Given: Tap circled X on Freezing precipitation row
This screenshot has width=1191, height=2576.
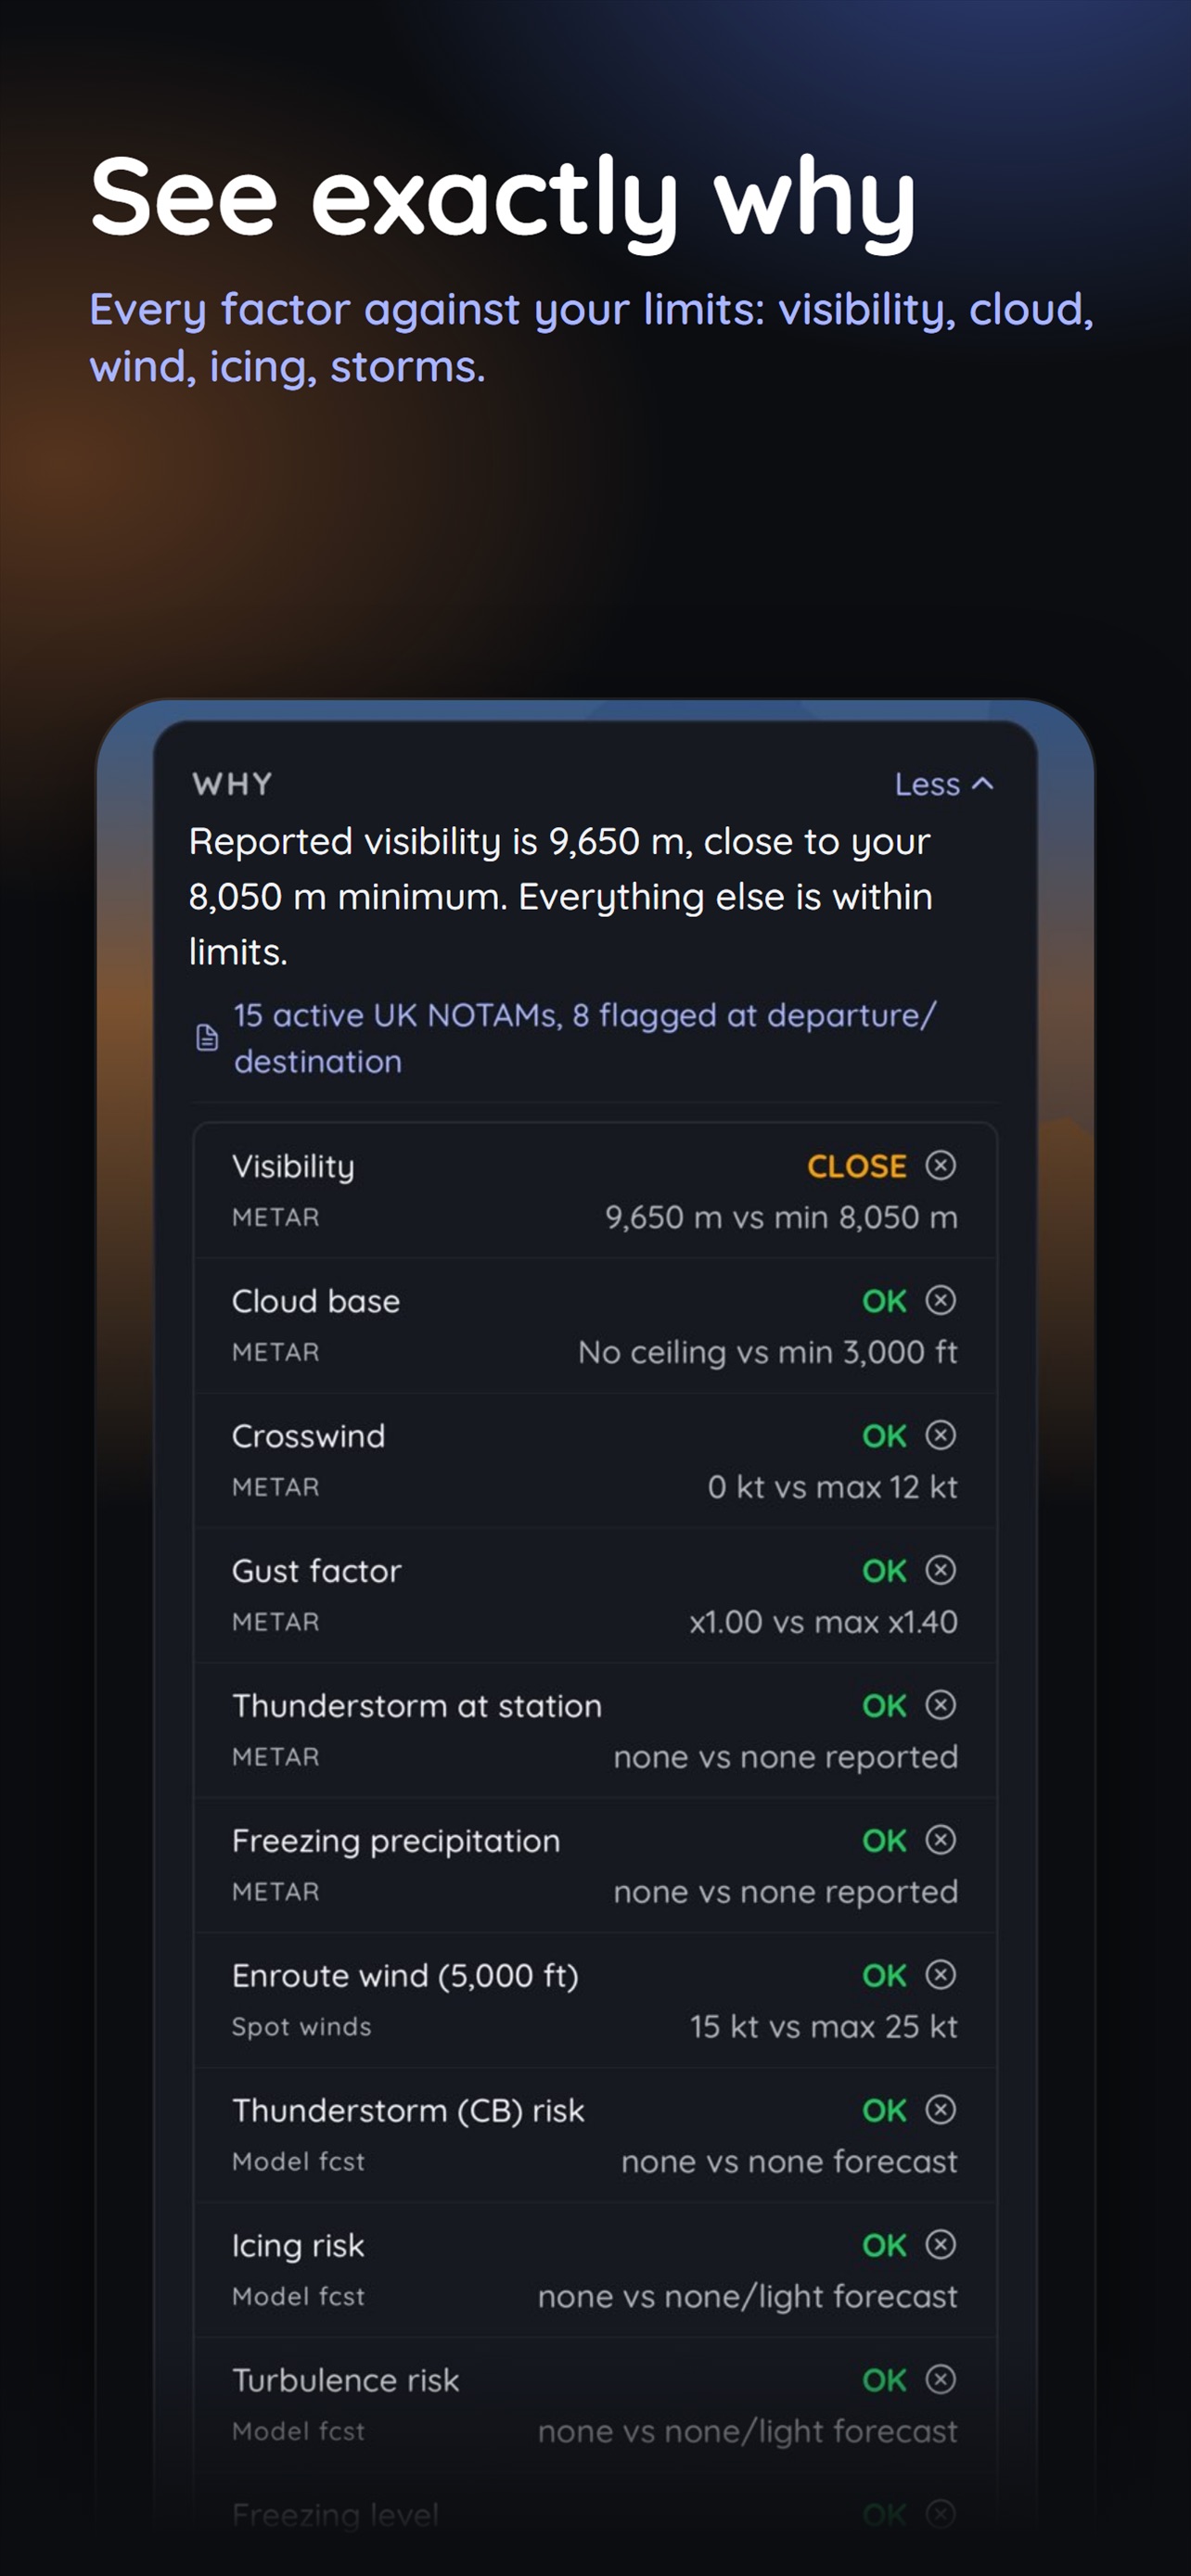Looking at the screenshot, I should 940,1840.
